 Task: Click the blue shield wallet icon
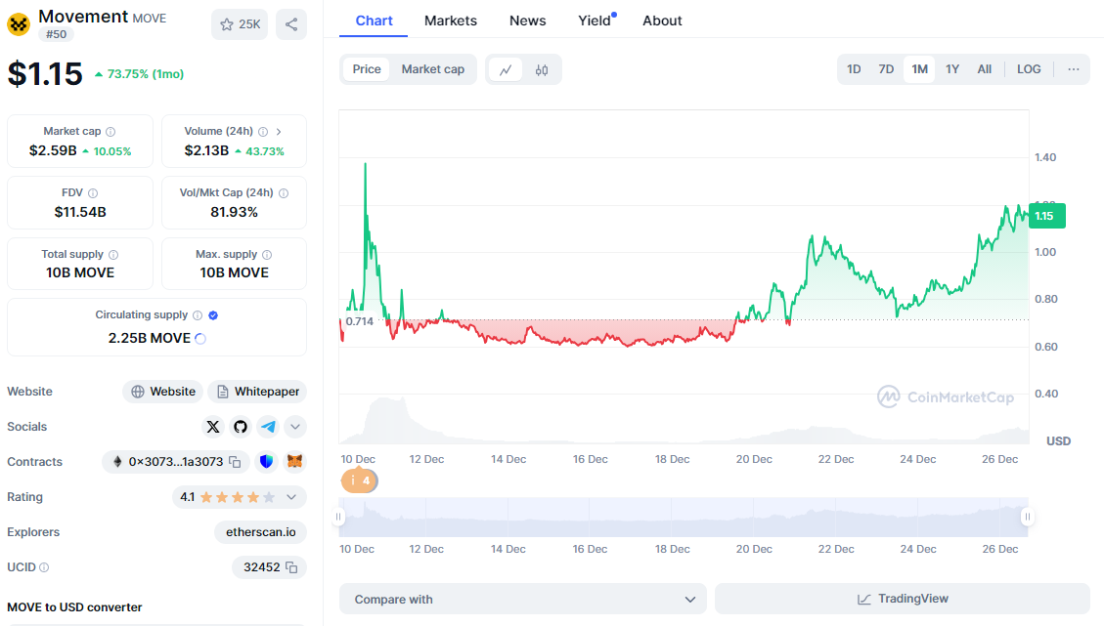(266, 461)
